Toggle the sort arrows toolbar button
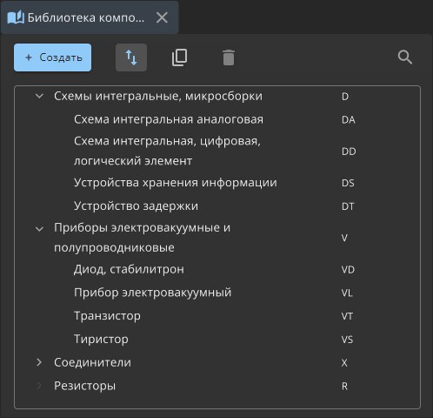This screenshot has width=433, height=418. click(131, 57)
